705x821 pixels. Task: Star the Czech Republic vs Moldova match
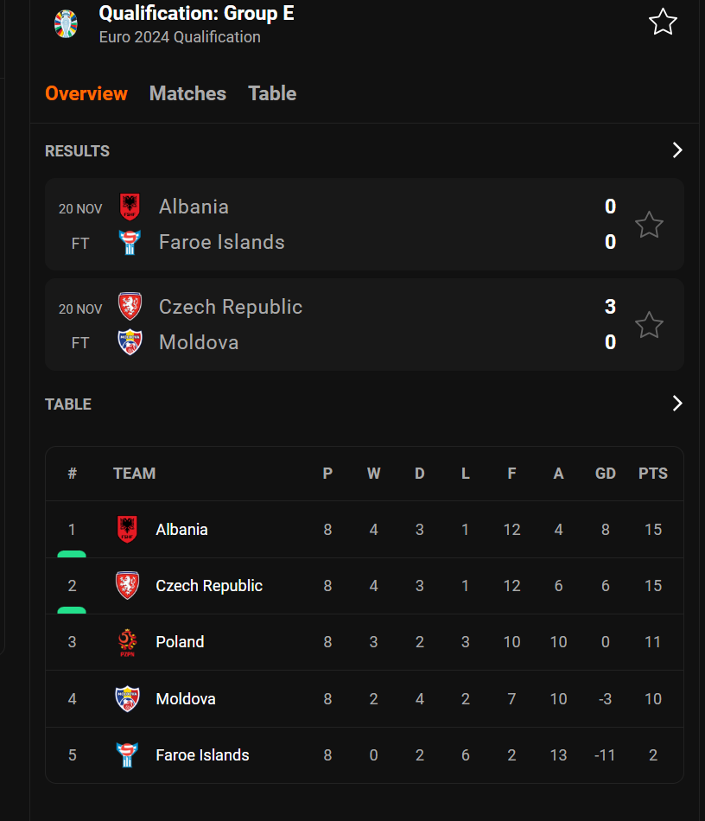(649, 325)
